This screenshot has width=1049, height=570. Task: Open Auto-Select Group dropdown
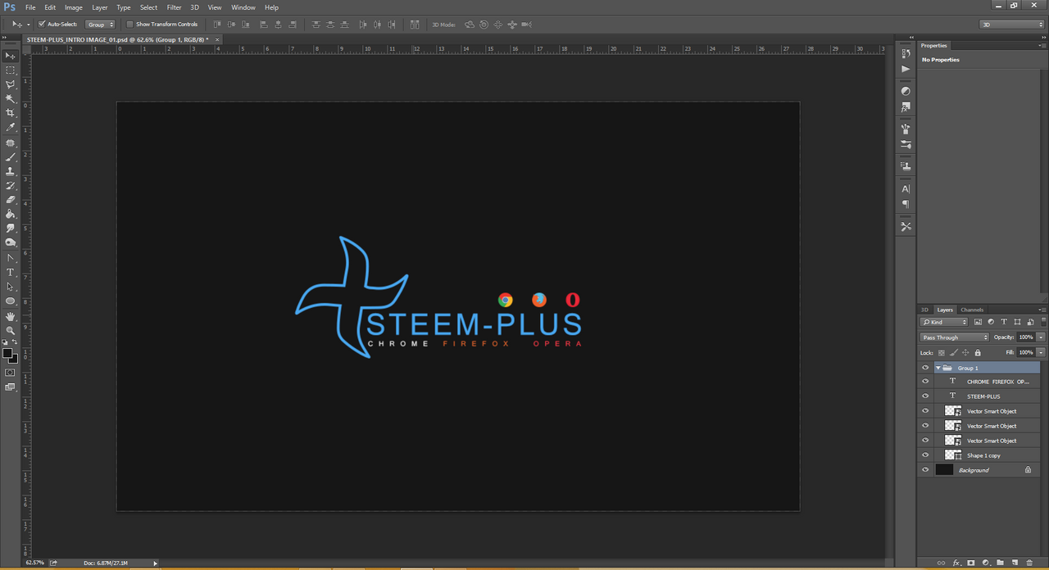point(100,25)
